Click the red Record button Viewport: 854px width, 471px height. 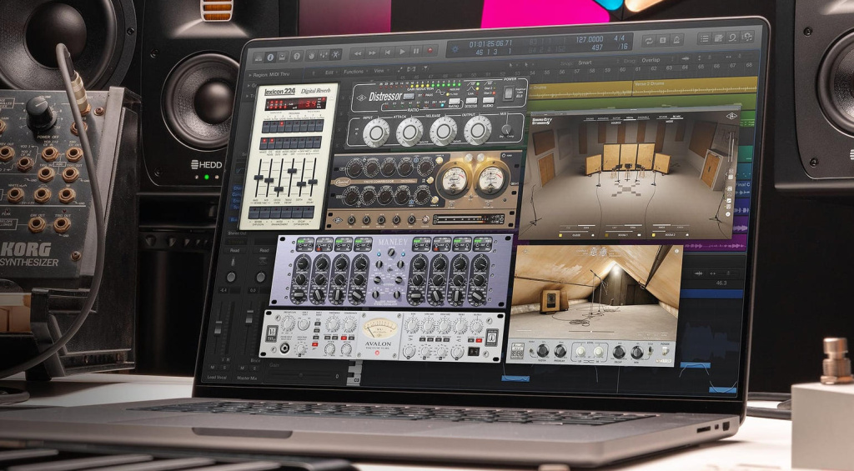(x=431, y=51)
